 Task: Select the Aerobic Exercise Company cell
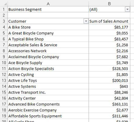pyautogui.click(x=48, y=110)
